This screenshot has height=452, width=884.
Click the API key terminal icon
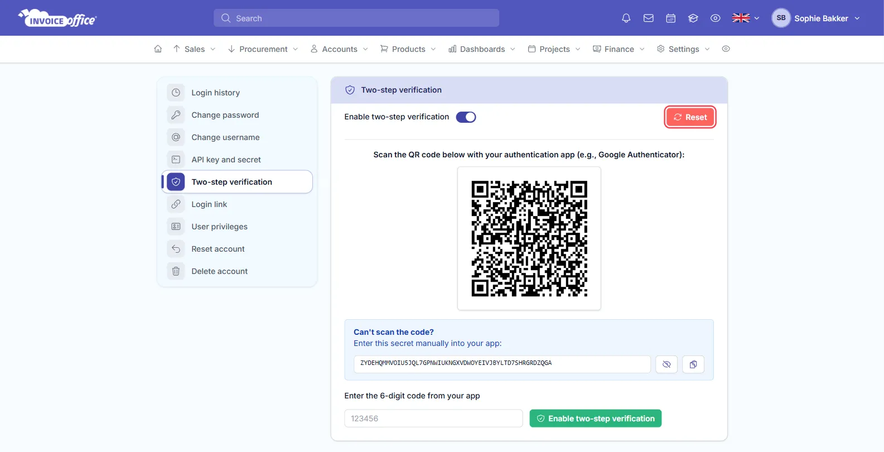coord(176,160)
